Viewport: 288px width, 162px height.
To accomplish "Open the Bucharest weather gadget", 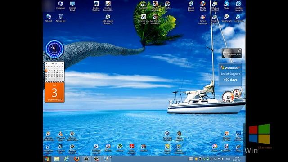I will coord(232,53).
